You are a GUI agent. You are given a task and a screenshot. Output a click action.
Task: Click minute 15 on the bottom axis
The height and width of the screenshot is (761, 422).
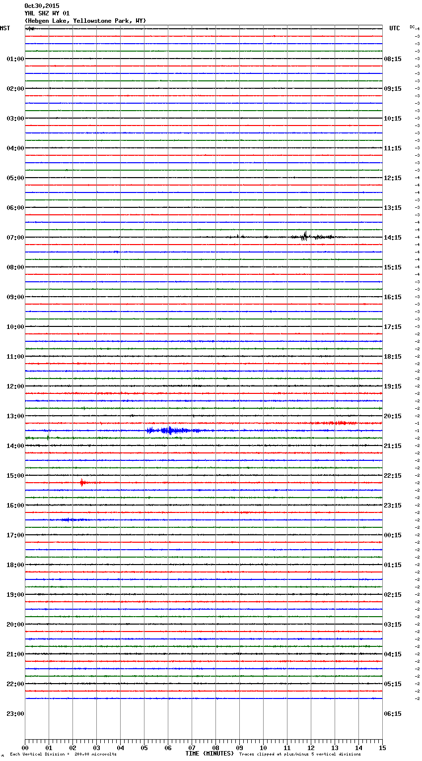coord(382,748)
